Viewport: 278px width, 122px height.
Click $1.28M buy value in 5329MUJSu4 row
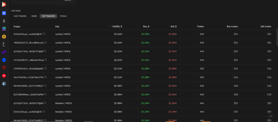point(146,68)
